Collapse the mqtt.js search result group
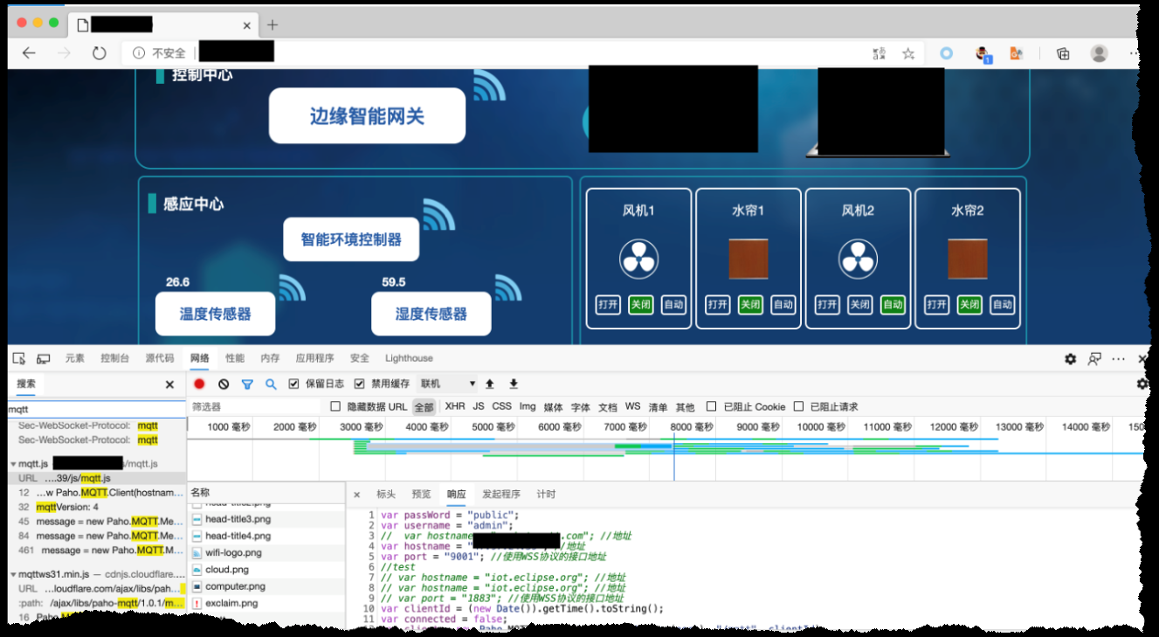This screenshot has width=1159, height=637. tap(13, 463)
